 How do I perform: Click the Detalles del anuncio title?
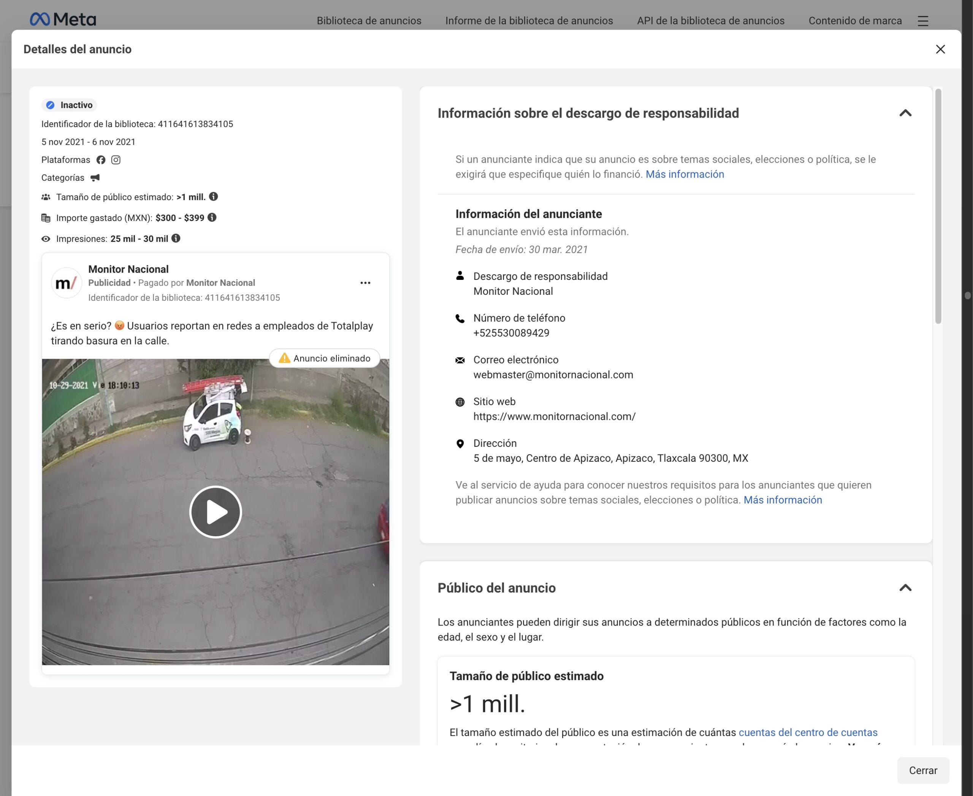pyautogui.click(x=78, y=49)
